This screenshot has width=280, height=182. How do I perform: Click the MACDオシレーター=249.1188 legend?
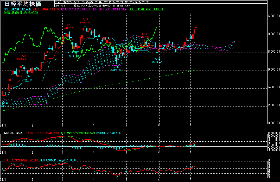click(109, 133)
